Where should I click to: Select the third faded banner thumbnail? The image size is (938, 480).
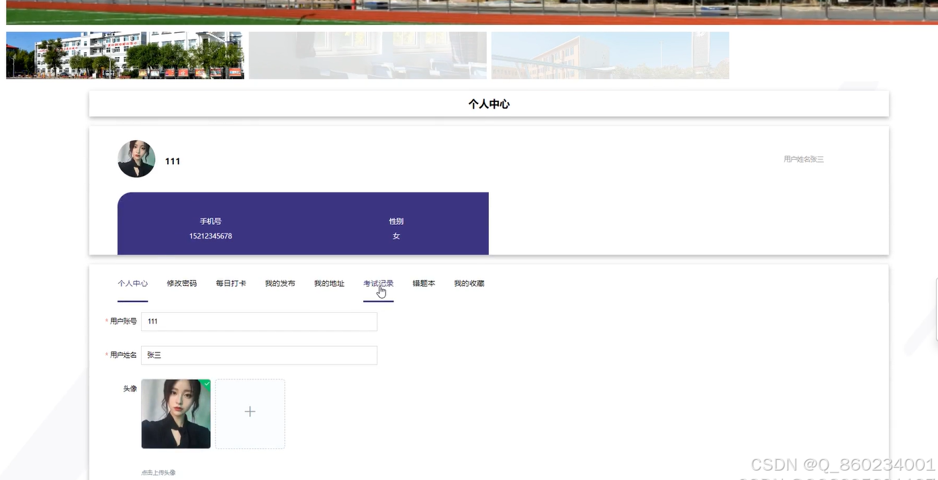610,55
